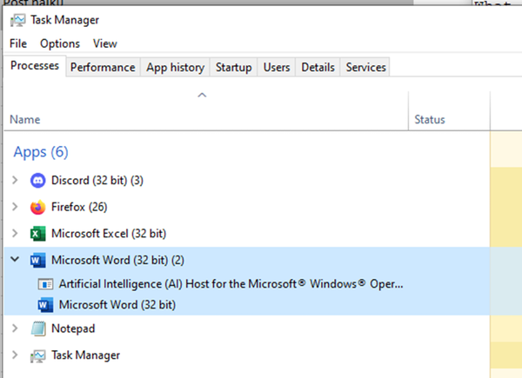Open the Options menu
The height and width of the screenshot is (378, 522).
pyautogui.click(x=59, y=43)
